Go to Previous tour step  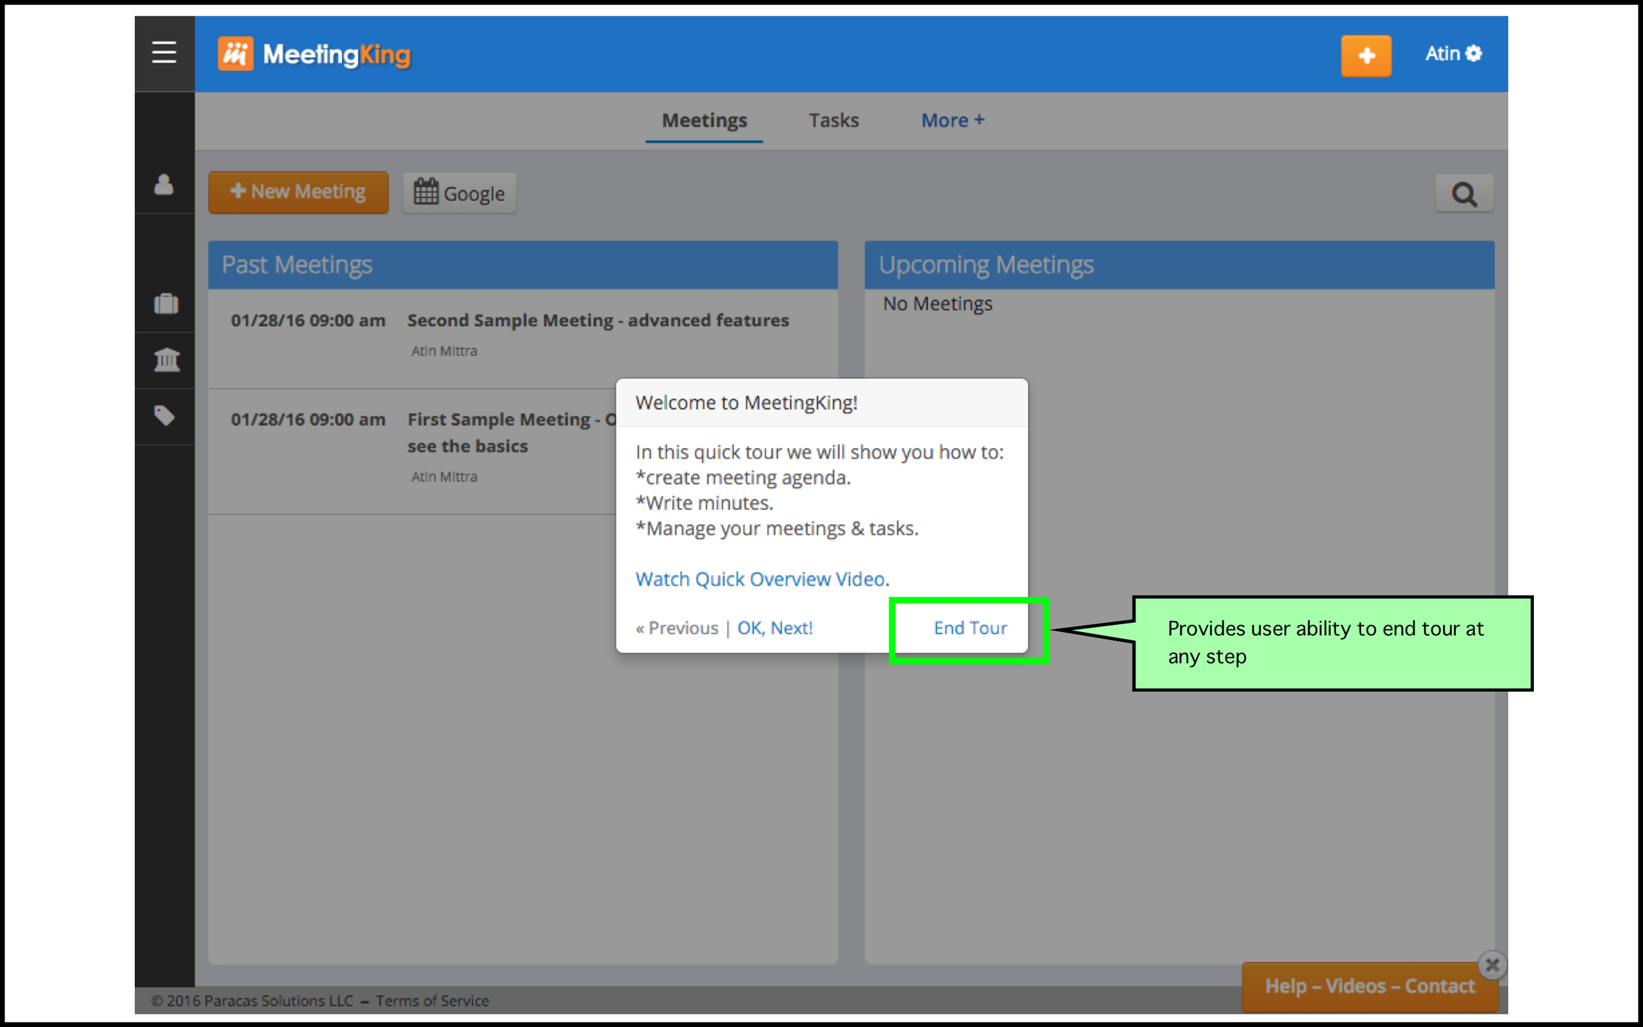click(x=676, y=628)
